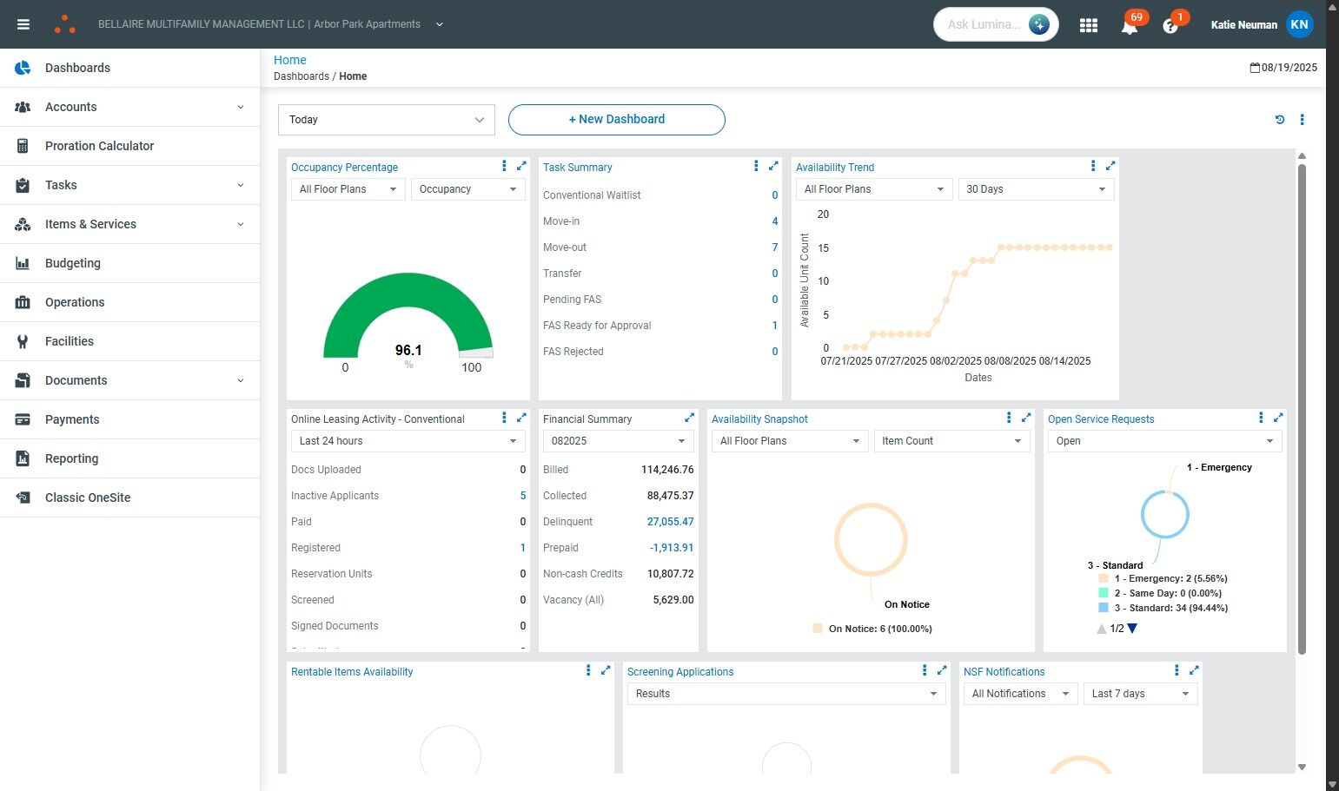Select Facilities in the left navigation

click(70, 341)
